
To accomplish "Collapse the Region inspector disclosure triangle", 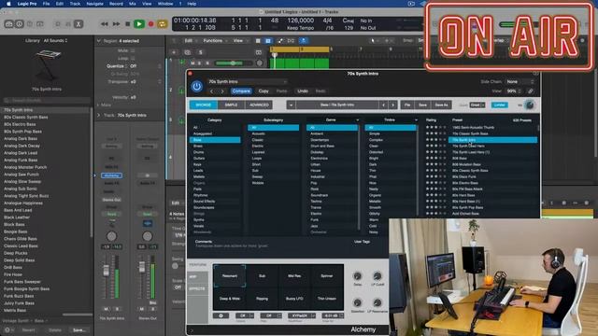I will click(x=99, y=41).
